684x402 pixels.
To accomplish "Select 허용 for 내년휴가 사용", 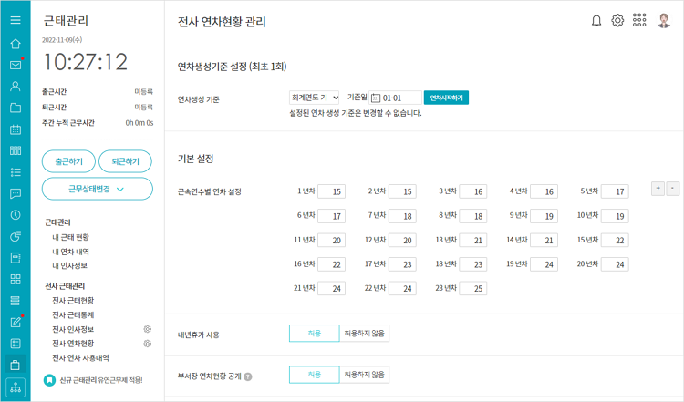I will 314,334.
